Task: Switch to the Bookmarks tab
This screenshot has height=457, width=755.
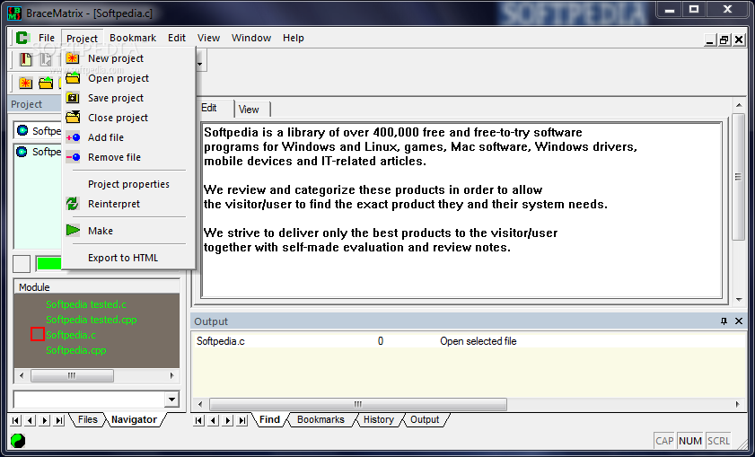Action: coord(320,419)
